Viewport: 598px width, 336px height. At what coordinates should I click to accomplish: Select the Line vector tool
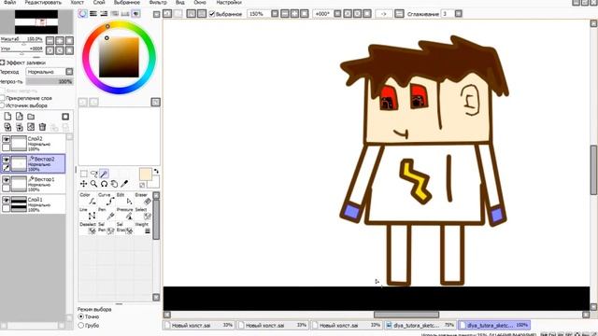[88, 214]
